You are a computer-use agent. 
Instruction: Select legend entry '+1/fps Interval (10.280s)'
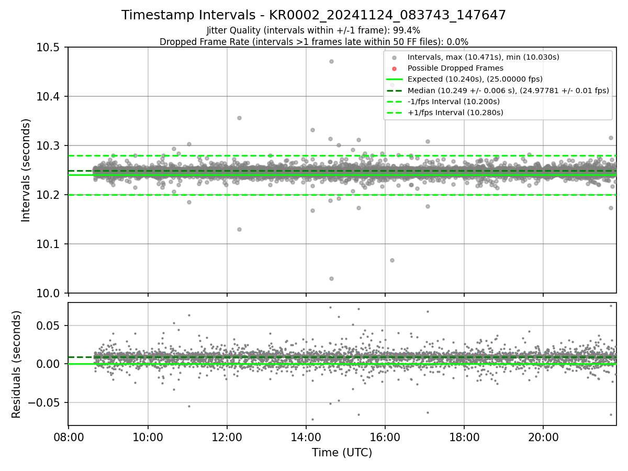[455, 113]
